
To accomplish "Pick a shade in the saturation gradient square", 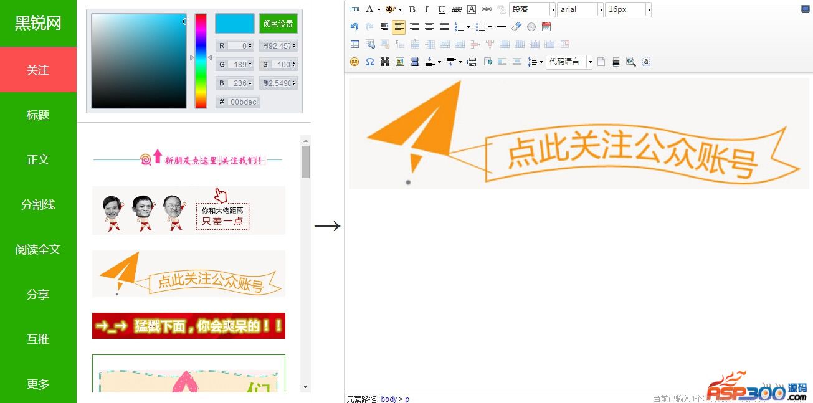I will coord(139,61).
